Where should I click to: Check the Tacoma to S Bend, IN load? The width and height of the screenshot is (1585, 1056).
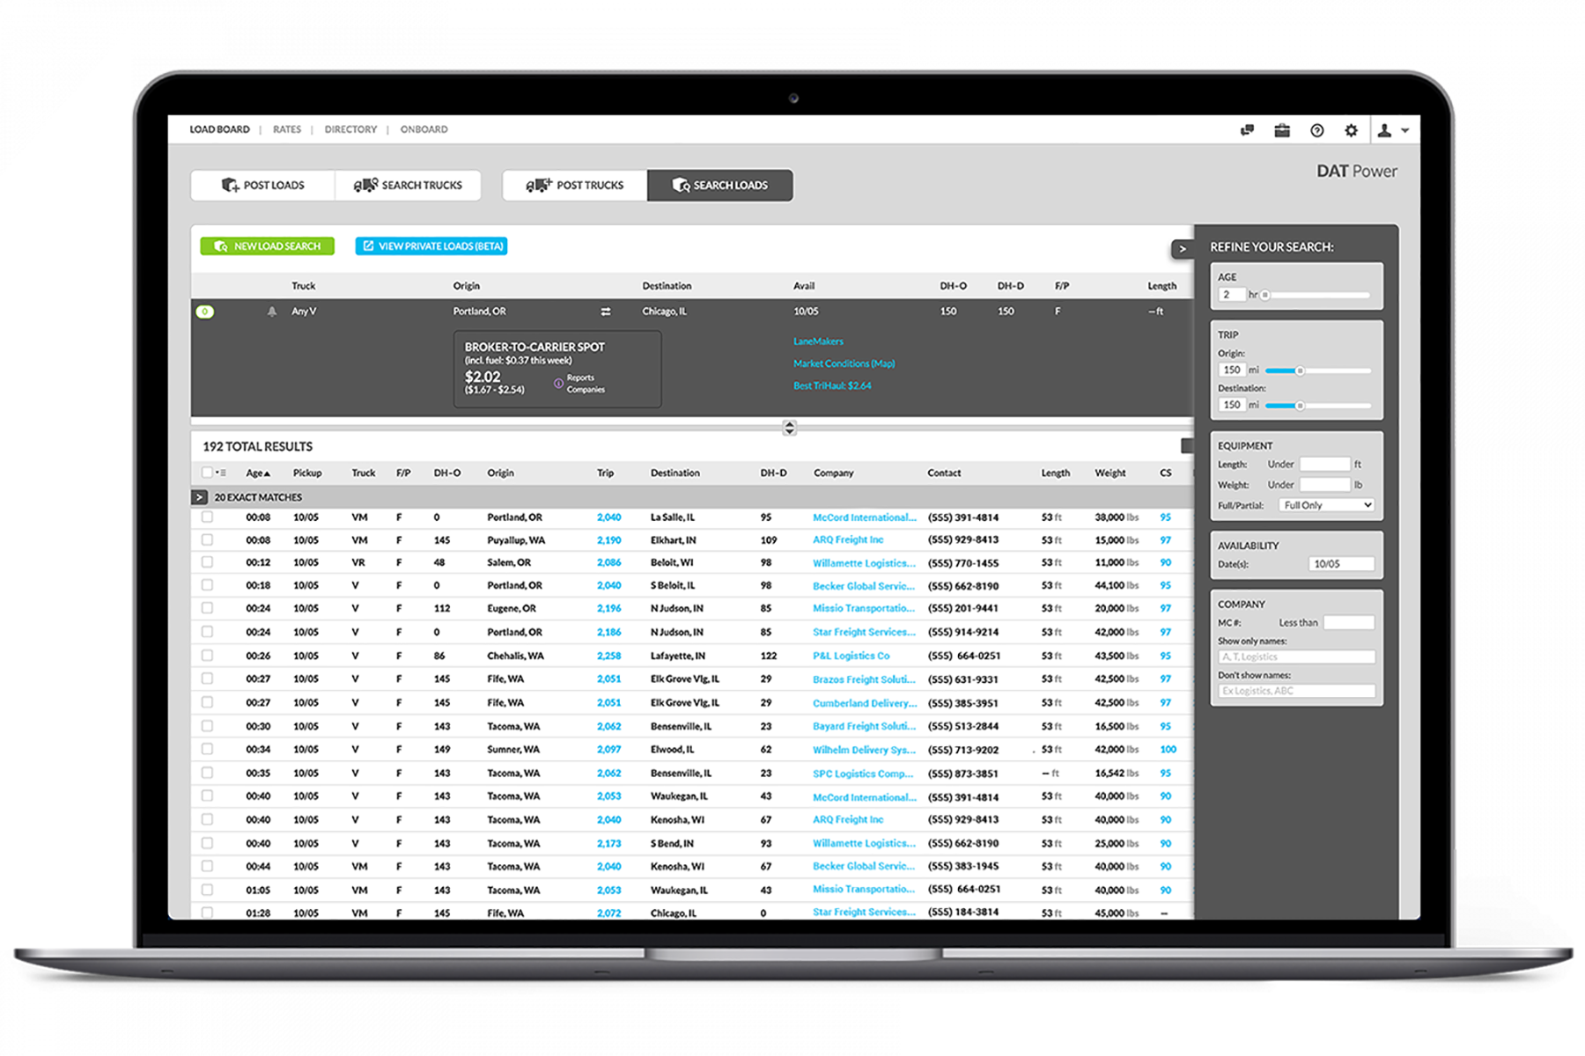pos(207,843)
